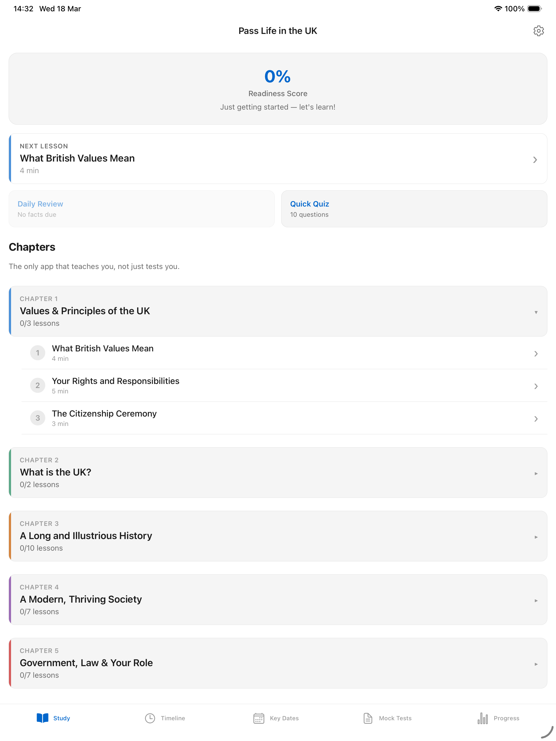Tap the Next Lesson chevron arrow
Screen dimensions: 556x741
(x=535, y=160)
